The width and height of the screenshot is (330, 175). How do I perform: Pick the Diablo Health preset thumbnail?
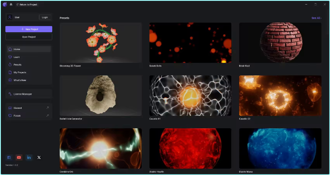(x=190, y=149)
